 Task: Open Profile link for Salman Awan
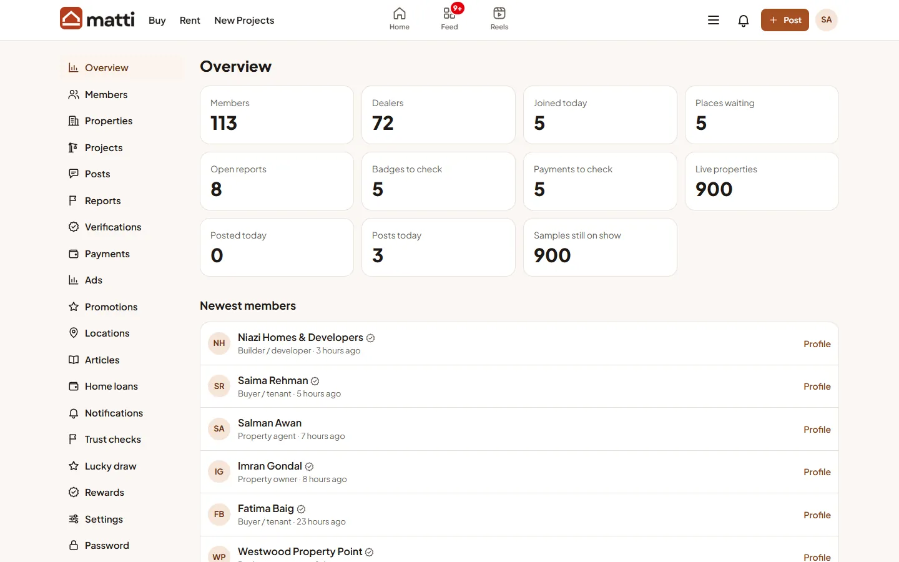point(817,430)
